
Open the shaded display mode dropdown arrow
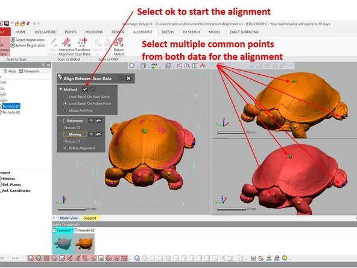(x=137, y=67)
